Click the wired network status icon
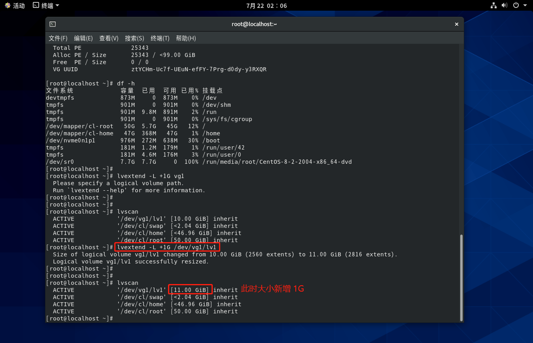This screenshot has height=343, width=533. coord(493,6)
